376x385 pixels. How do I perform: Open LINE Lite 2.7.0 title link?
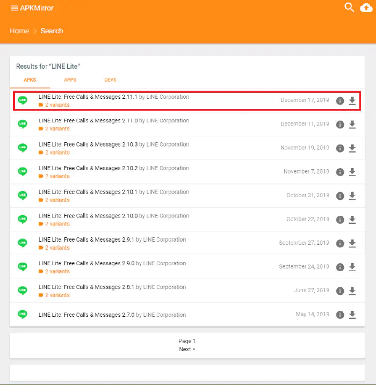(86, 315)
